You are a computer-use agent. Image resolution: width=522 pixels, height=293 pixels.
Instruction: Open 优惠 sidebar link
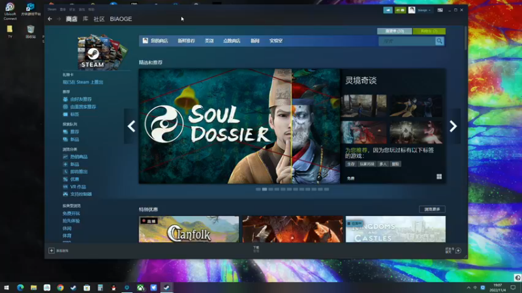pos(74,179)
